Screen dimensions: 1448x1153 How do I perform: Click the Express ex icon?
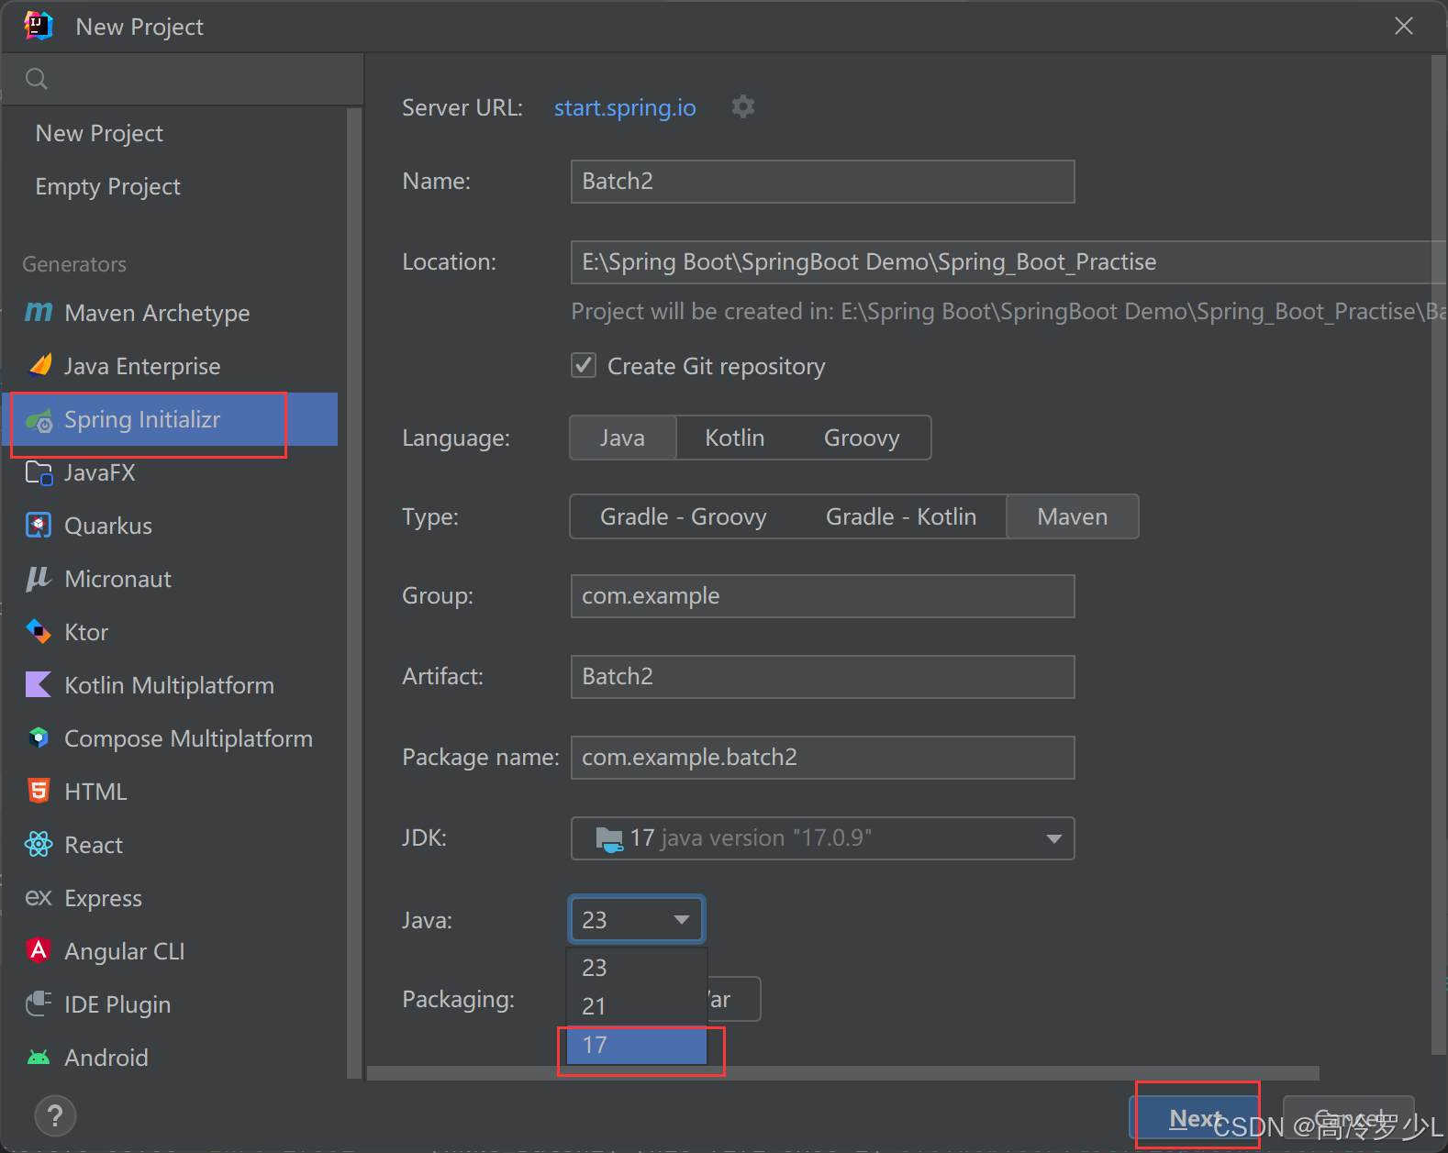[x=39, y=898]
